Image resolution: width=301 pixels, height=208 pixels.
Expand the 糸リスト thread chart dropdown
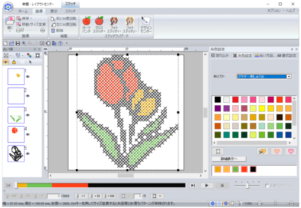click(289, 76)
